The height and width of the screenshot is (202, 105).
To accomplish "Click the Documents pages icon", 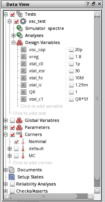I will pyautogui.click(x=12, y=170).
